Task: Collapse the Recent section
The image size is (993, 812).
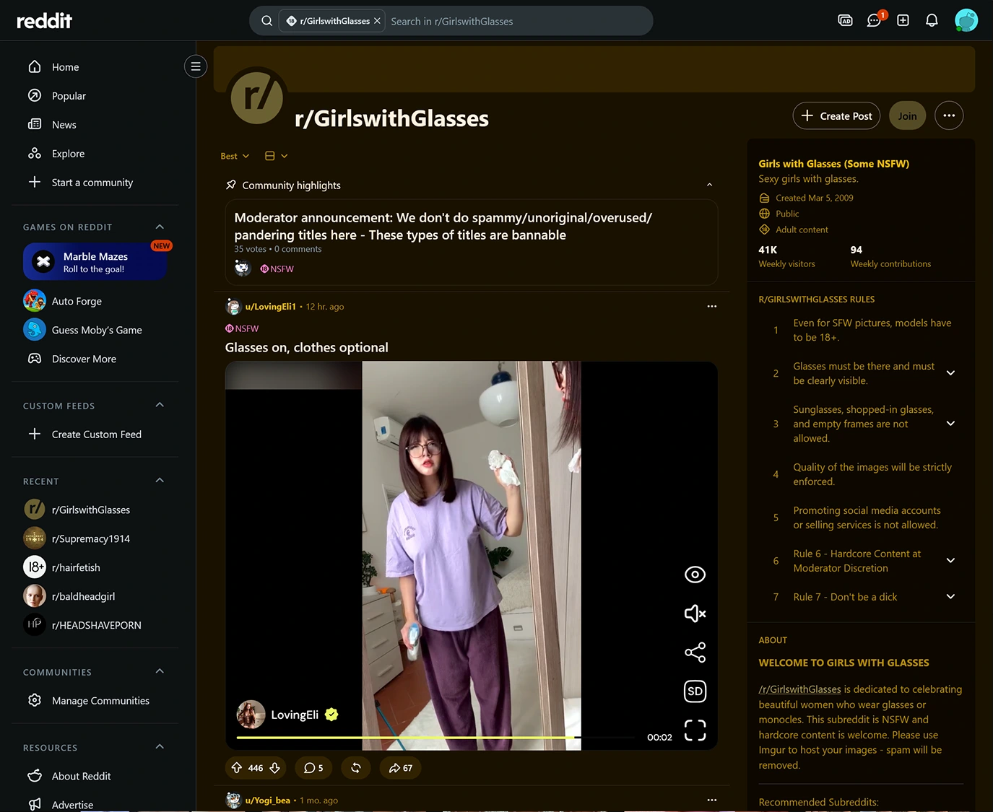Action: click(160, 481)
